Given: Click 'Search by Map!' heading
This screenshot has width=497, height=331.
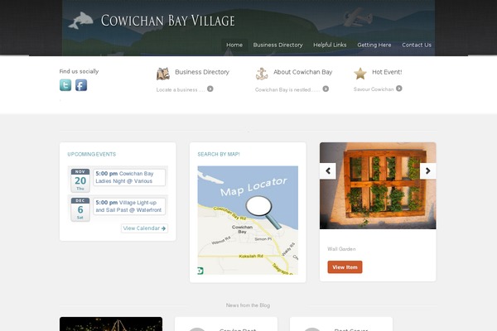Looking at the screenshot, I should (219, 154).
